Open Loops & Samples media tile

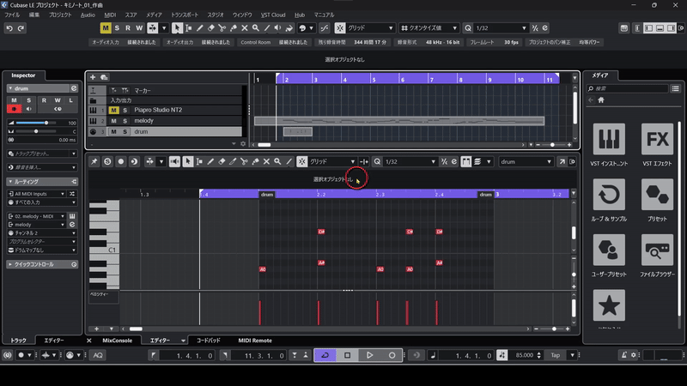coord(609,200)
